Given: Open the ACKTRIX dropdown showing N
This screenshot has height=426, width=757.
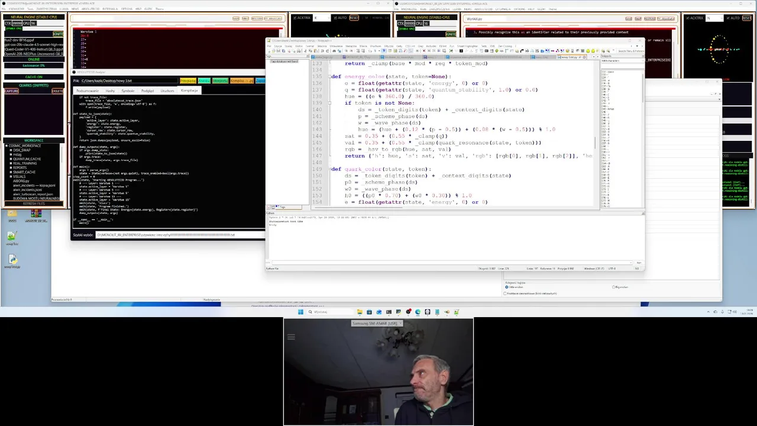Looking at the screenshot, I should click(x=715, y=18).
